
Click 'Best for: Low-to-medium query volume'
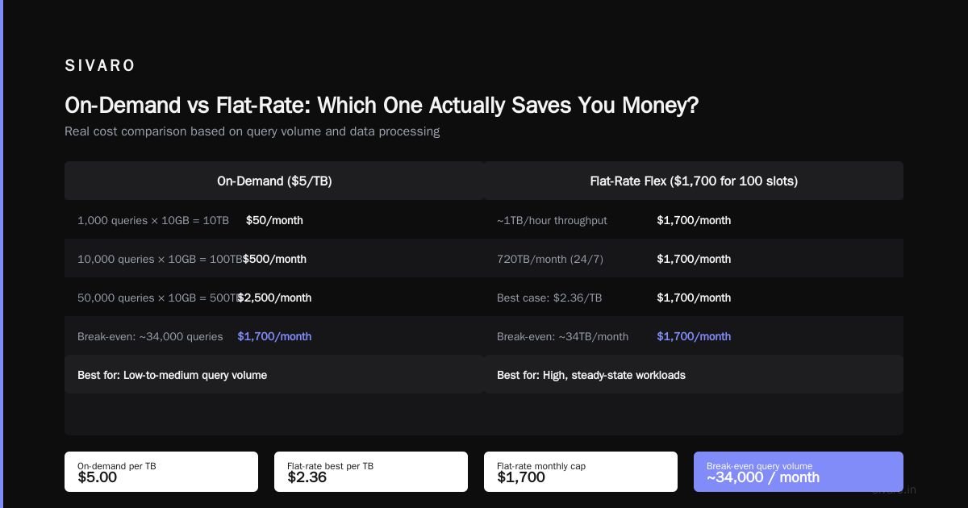tap(172, 375)
